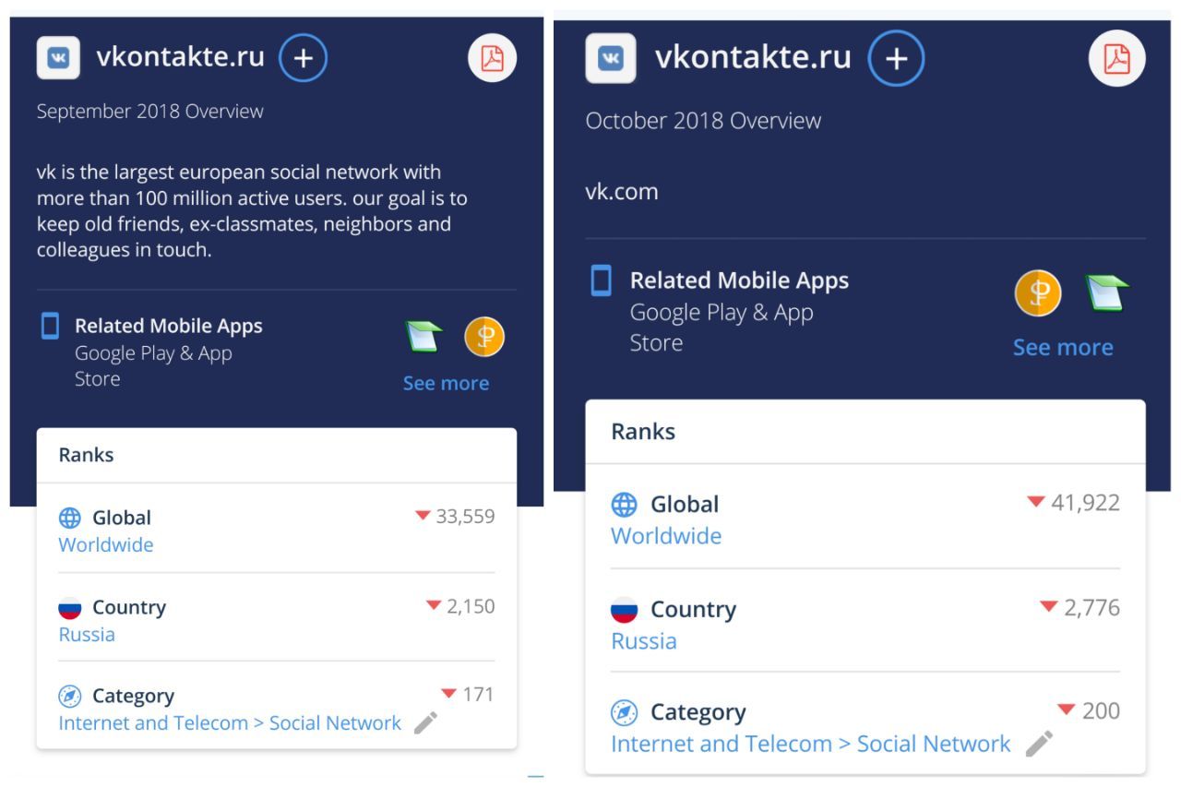
Task: Download PDF in September 2018 overview
Action: [x=493, y=58]
